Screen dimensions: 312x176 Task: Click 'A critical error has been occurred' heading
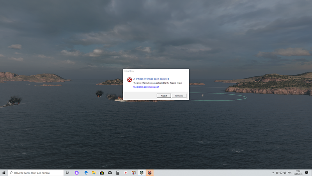tap(151, 79)
